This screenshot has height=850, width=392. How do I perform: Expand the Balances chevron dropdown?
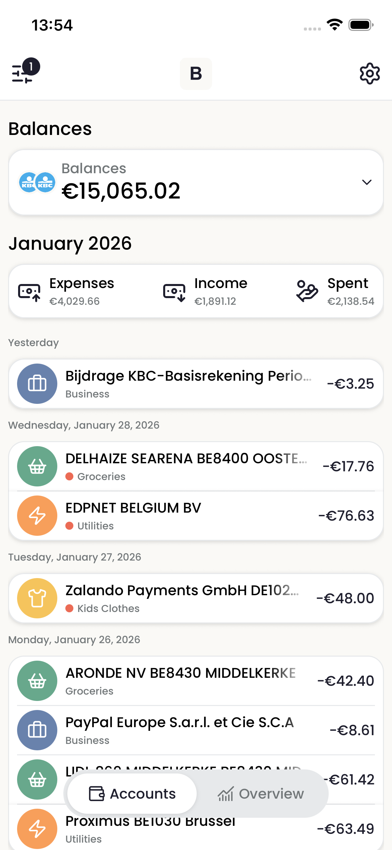[367, 182]
